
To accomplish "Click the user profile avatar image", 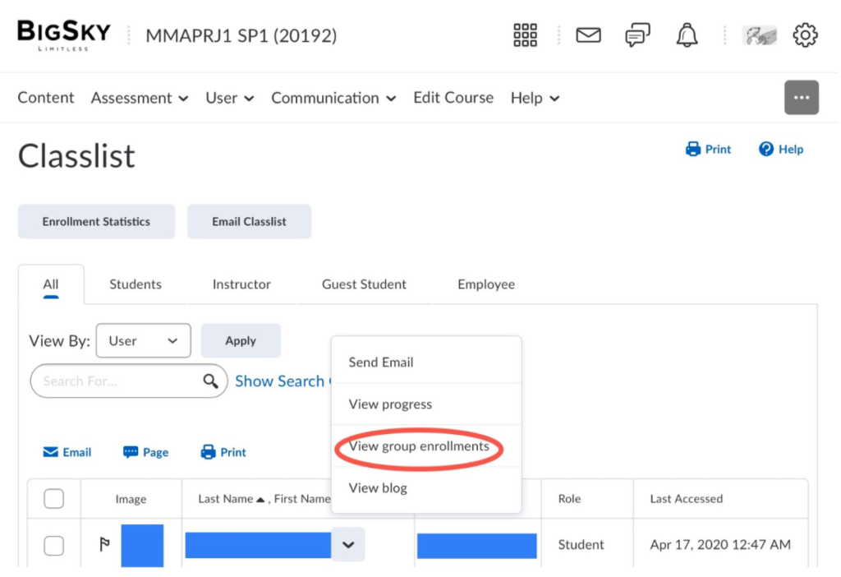I will pyautogui.click(x=760, y=35).
